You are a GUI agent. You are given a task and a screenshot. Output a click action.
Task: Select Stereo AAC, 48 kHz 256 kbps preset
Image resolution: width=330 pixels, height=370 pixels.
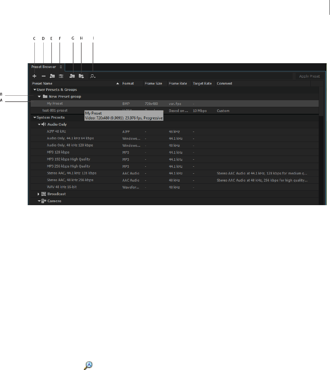pos(175,180)
